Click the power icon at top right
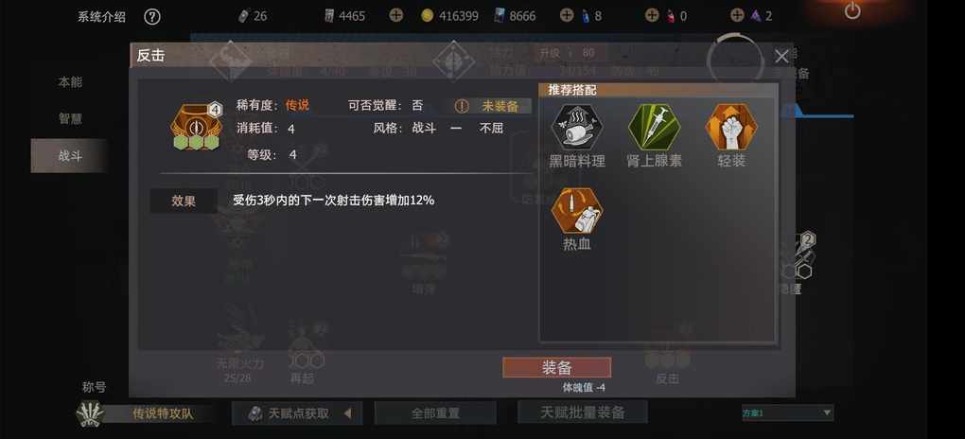 click(852, 10)
